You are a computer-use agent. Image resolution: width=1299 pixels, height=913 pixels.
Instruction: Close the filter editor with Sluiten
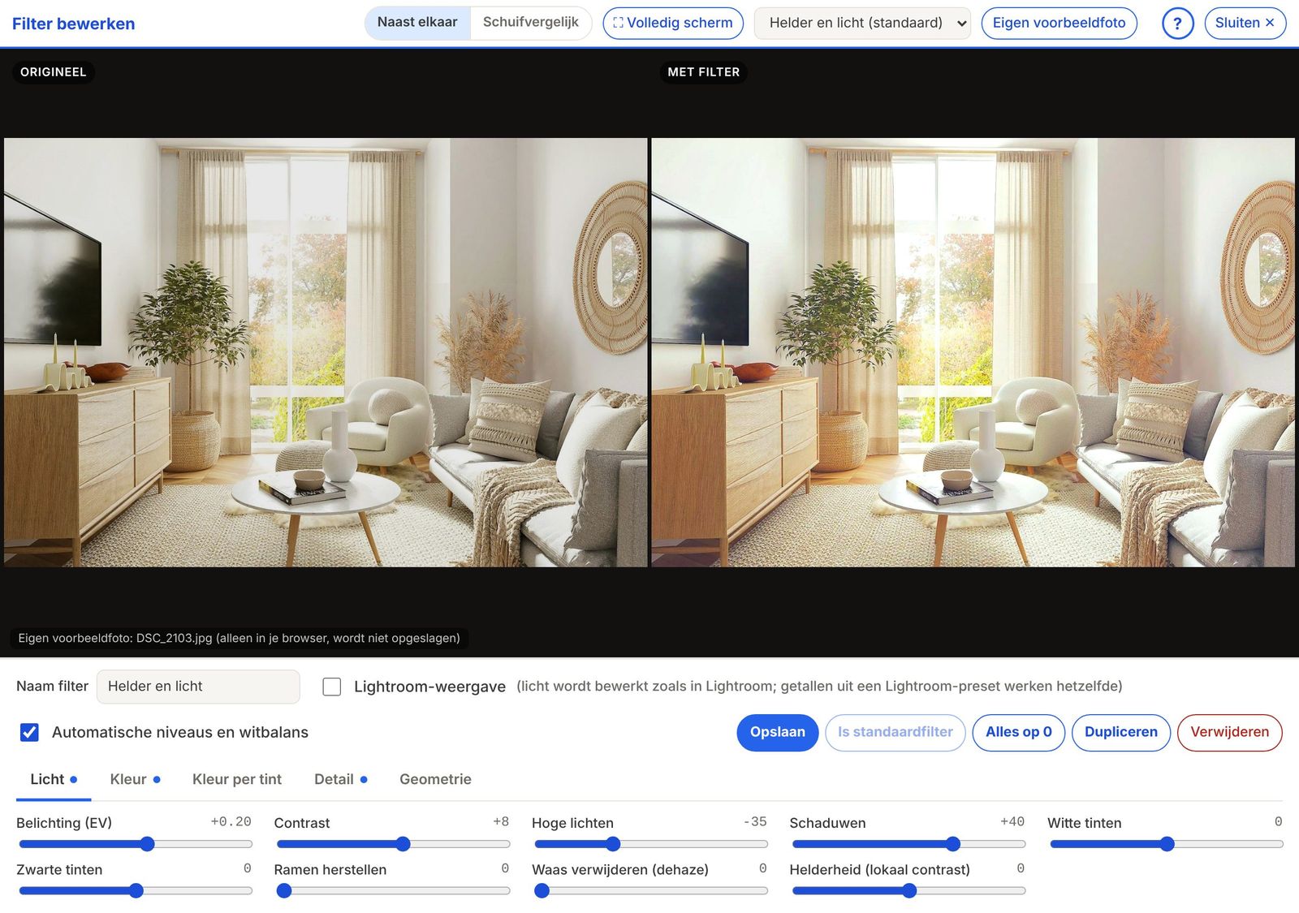click(x=1245, y=24)
